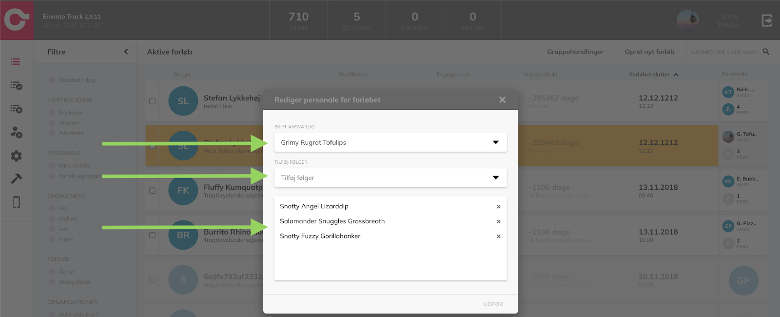Toggle the Lav engagement filter
Screen dimensions: 780x317
point(52,229)
